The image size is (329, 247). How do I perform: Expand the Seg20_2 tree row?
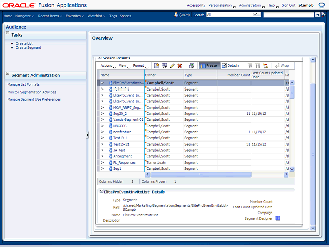coord(102,113)
